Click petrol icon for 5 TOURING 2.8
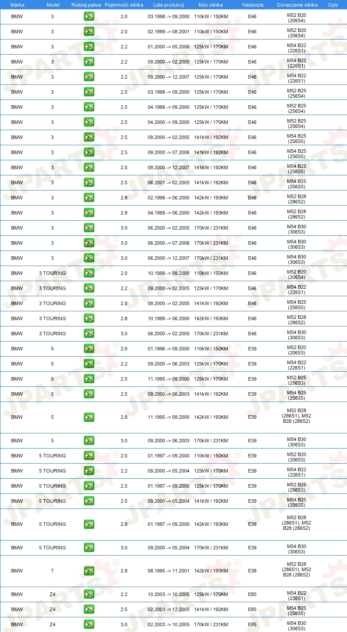Image resolution: width=347 pixels, height=632 pixels. 89,524
